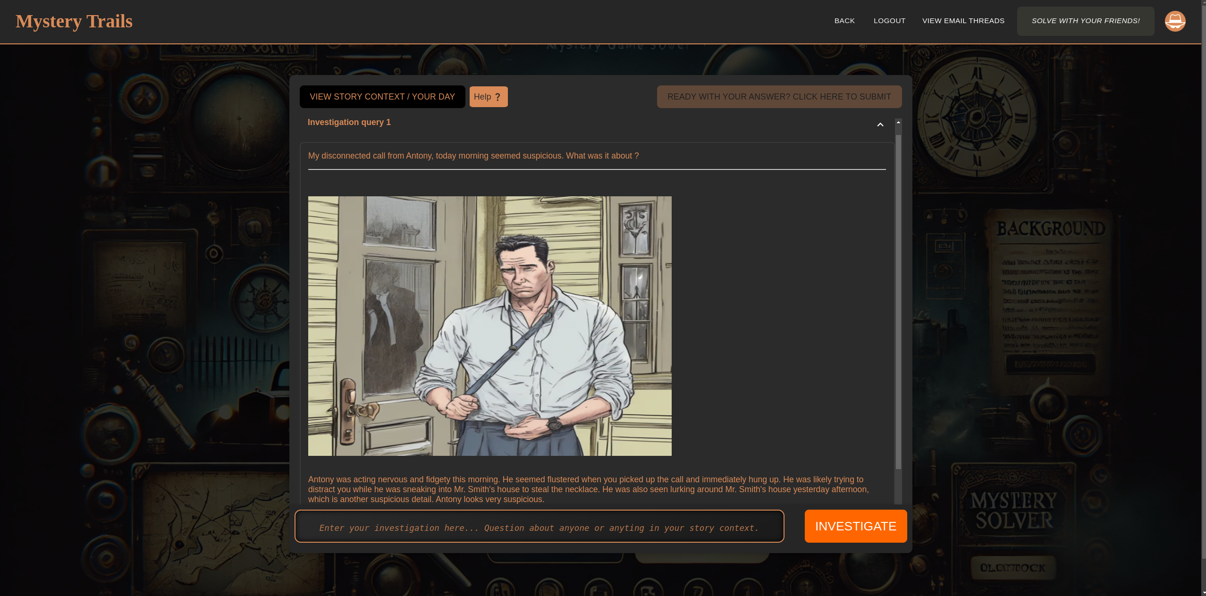This screenshot has height=596, width=1206.
Task: Open the Help question-mark button
Action: tap(488, 97)
